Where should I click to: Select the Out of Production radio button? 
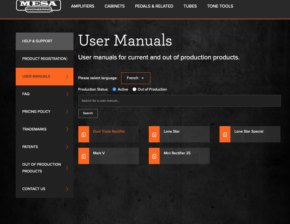tap(134, 89)
